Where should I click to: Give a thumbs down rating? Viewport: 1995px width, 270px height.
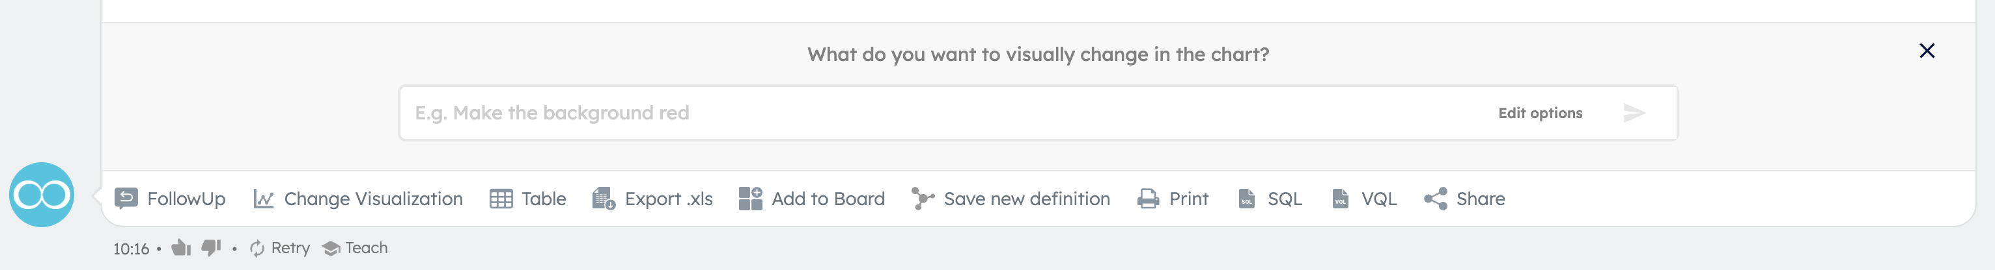click(x=211, y=248)
